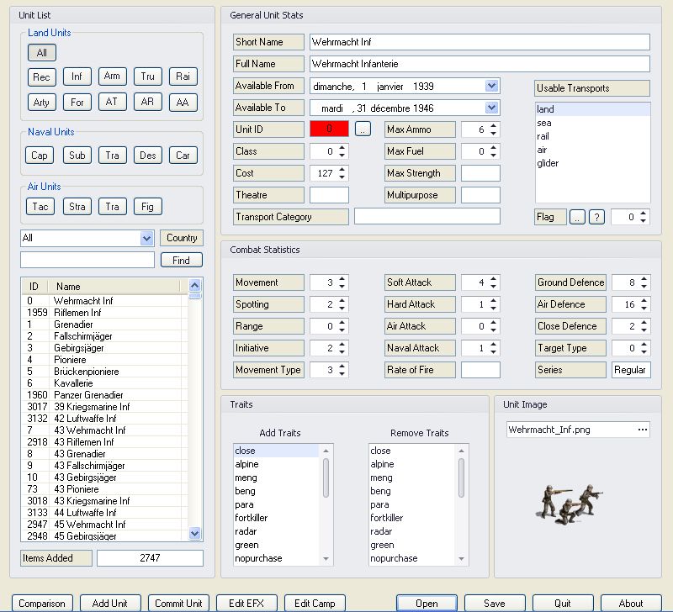This screenshot has height=612, width=673.
Task: Click the red Unit ID field
Action: 329,129
